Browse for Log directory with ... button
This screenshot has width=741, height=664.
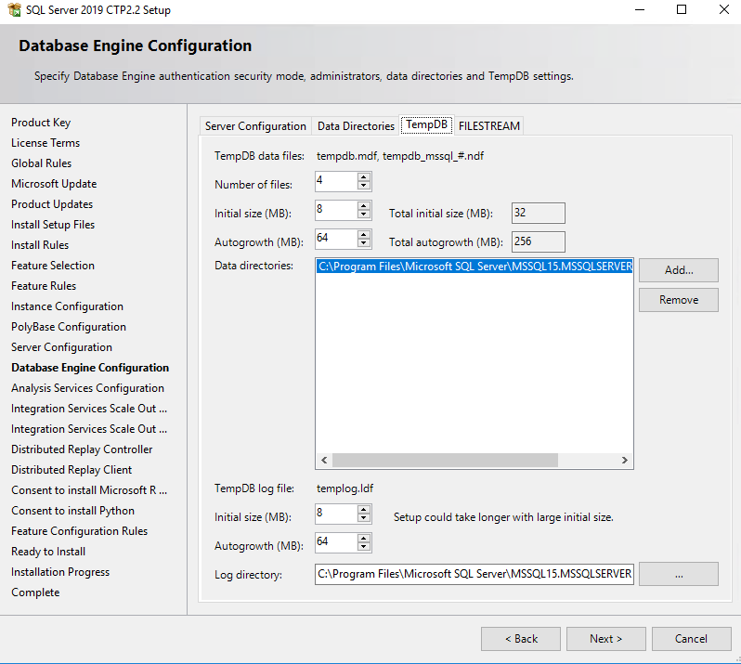click(679, 574)
